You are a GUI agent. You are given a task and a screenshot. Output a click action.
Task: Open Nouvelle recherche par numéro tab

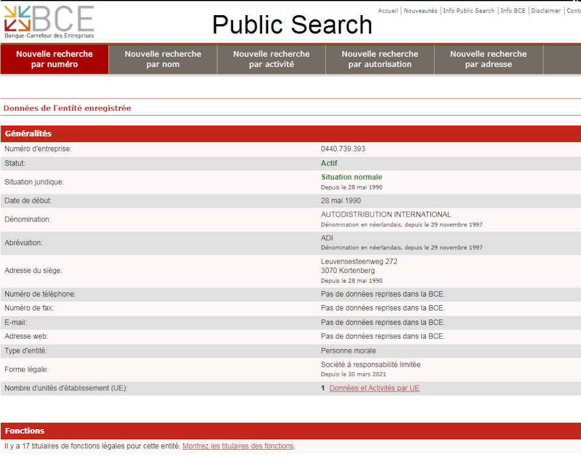(54, 59)
